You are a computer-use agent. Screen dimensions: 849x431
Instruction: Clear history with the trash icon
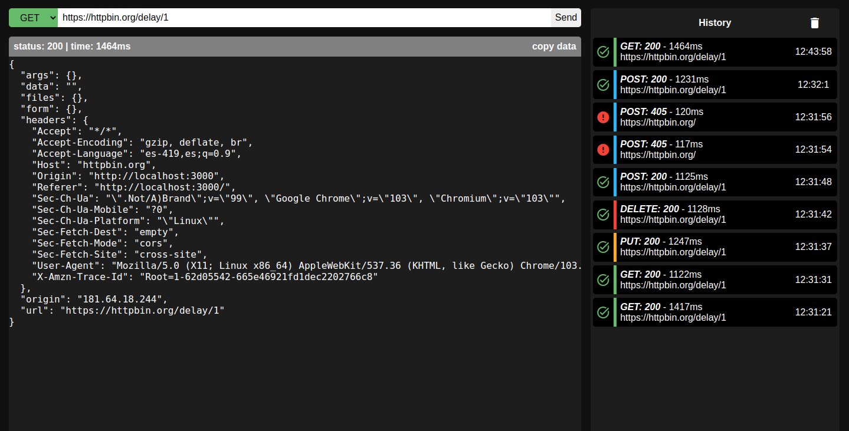815,23
